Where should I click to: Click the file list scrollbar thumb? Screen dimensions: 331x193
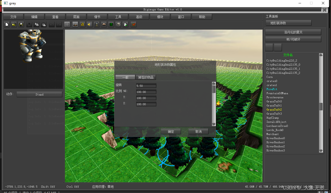click(x=321, y=107)
